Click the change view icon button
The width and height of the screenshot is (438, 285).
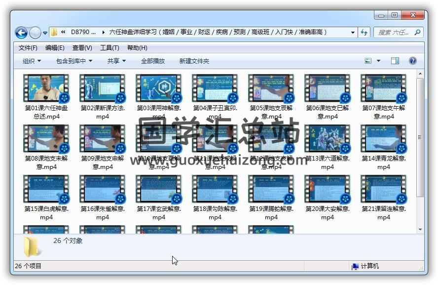click(368, 61)
